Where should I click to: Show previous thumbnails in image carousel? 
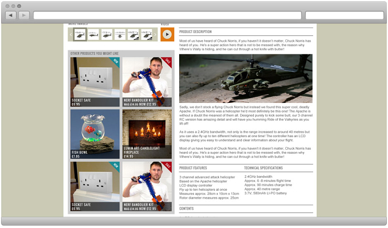(71, 34)
